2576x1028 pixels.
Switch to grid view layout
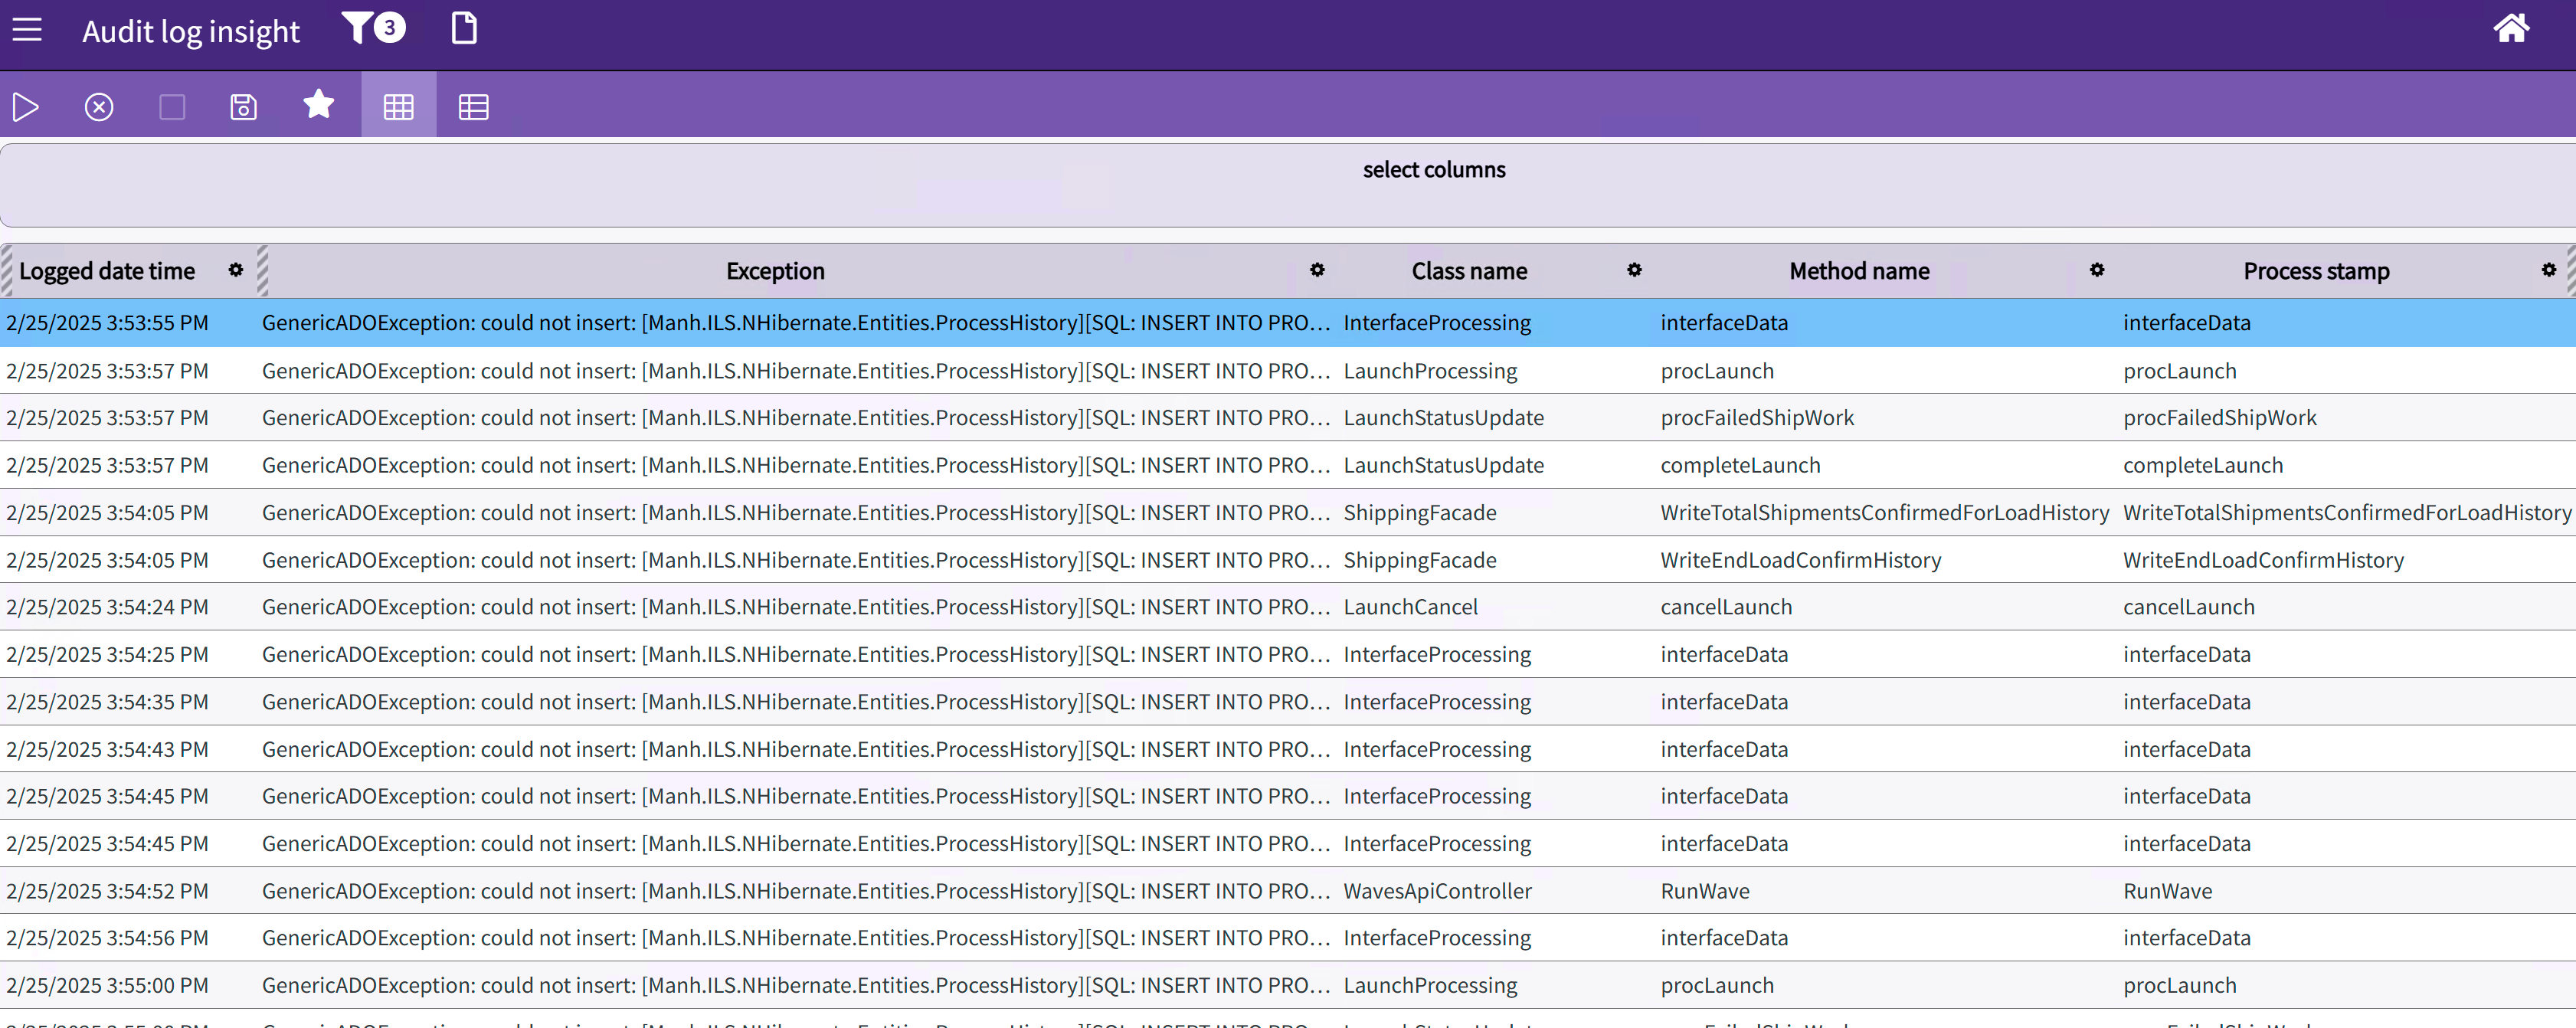[398, 106]
